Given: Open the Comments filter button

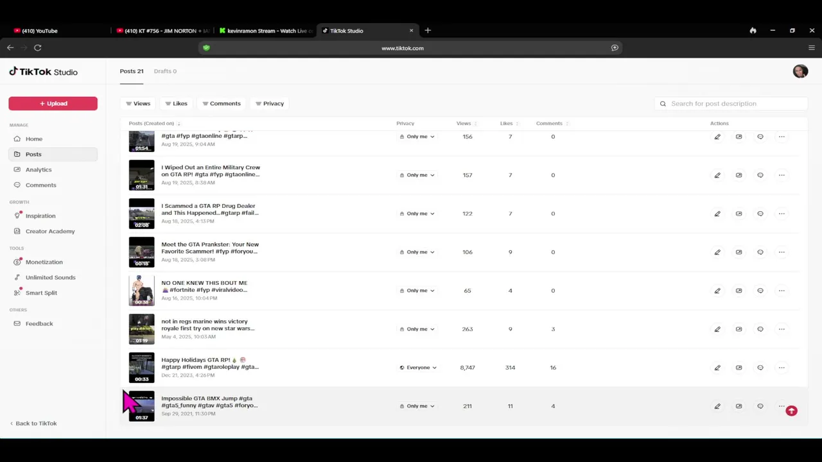Looking at the screenshot, I should click(x=222, y=103).
